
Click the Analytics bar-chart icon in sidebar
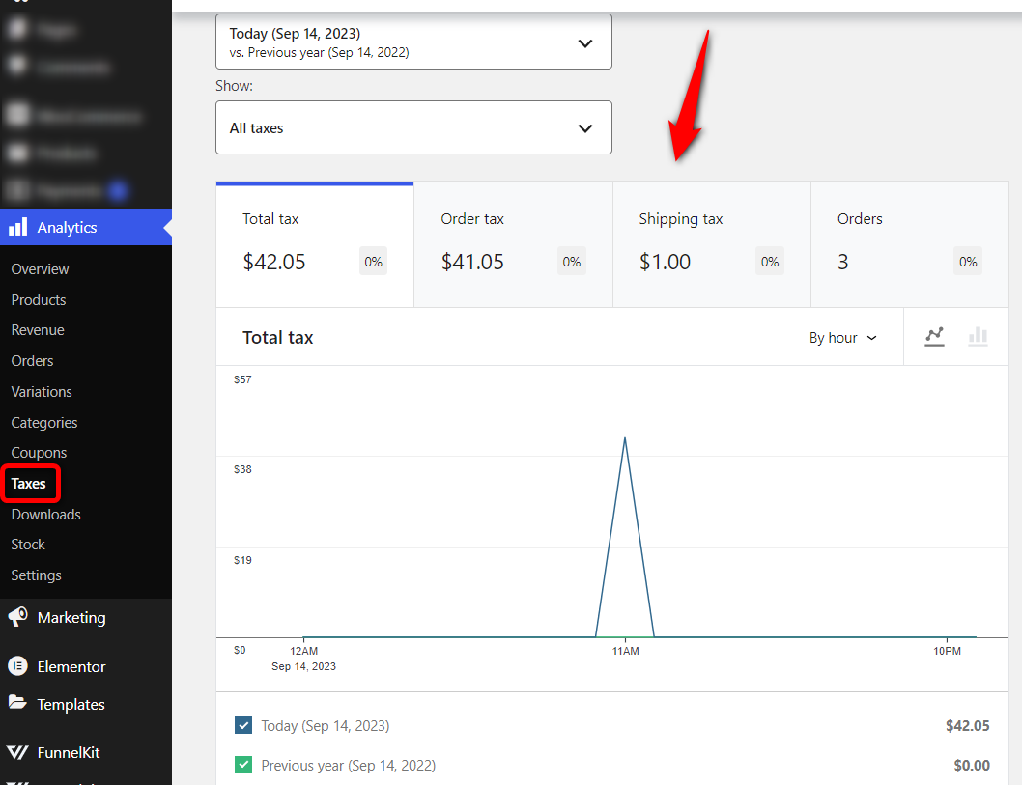(x=16, y=227)
